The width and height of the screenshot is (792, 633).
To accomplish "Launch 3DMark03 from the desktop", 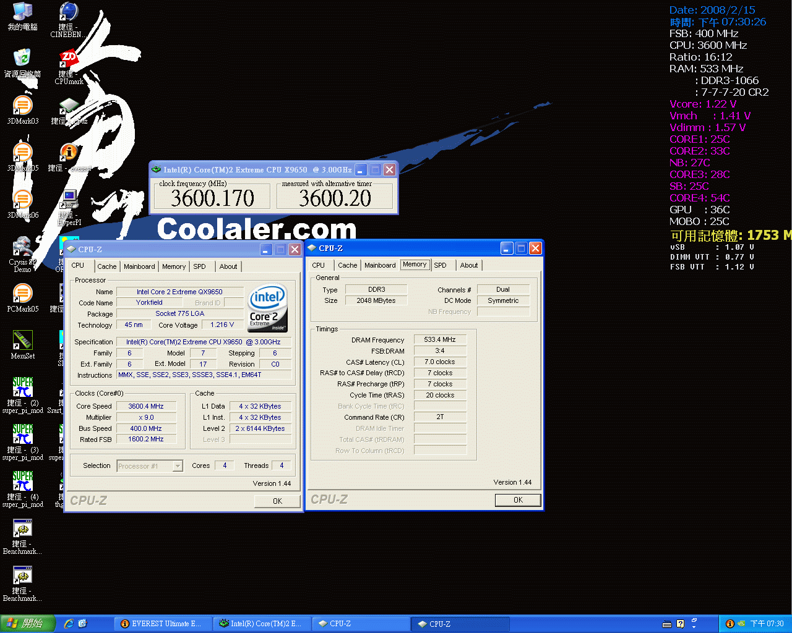I will [x=22, y=111].
